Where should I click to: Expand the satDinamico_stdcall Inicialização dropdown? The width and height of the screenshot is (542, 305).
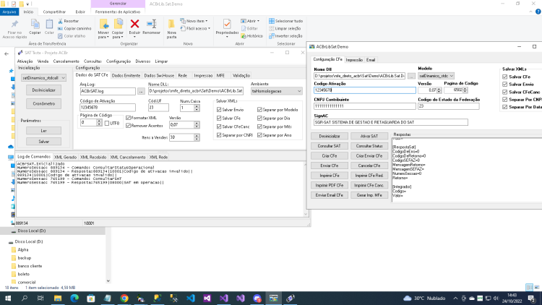[43, 78]
